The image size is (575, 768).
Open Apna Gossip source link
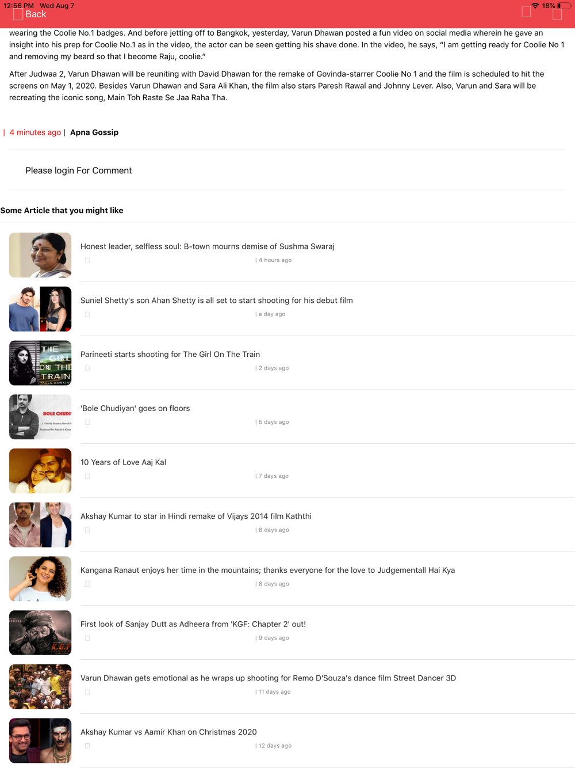tap(94, 132)
